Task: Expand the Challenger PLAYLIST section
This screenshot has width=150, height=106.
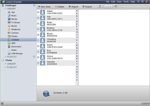Action: coord(5,57)
